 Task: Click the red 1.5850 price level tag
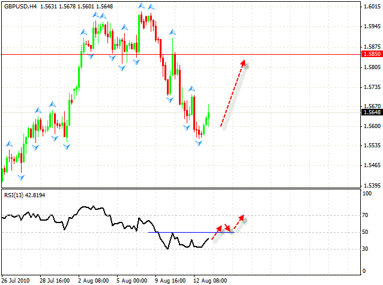pos(372,54)
